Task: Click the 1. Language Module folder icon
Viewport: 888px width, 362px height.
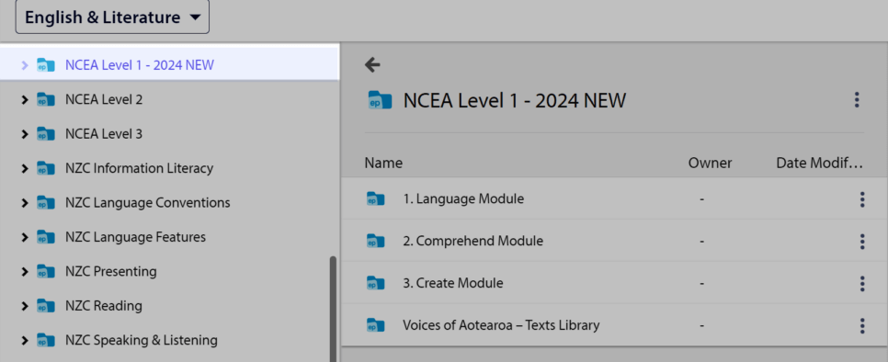Action: (x=375, y=199)
